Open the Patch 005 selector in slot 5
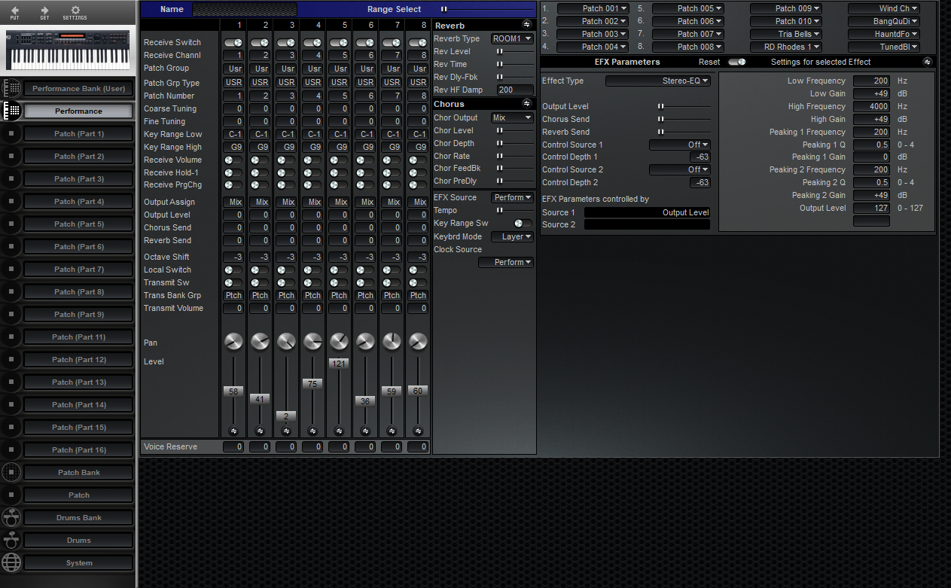 (689, 8)
